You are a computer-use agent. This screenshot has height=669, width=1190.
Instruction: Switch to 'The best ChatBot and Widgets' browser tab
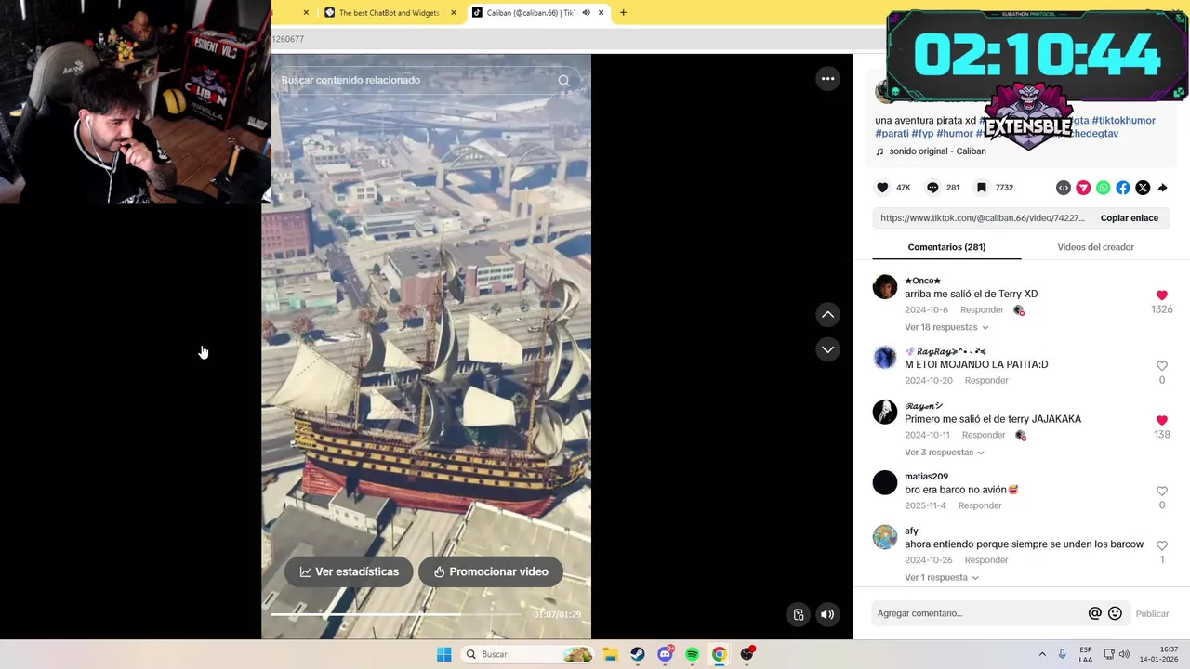tap(390, 13)
